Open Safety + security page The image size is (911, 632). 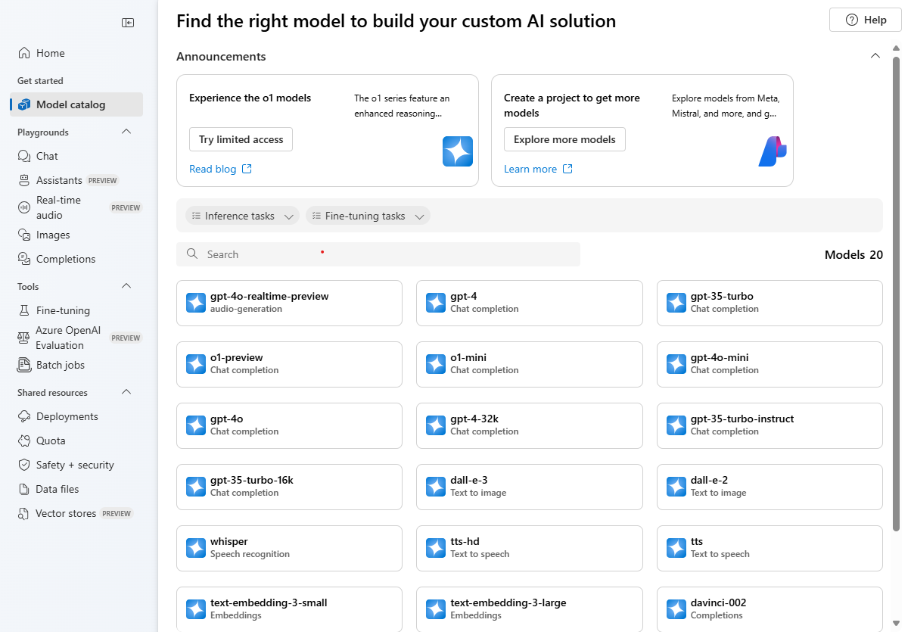point(76,465)
